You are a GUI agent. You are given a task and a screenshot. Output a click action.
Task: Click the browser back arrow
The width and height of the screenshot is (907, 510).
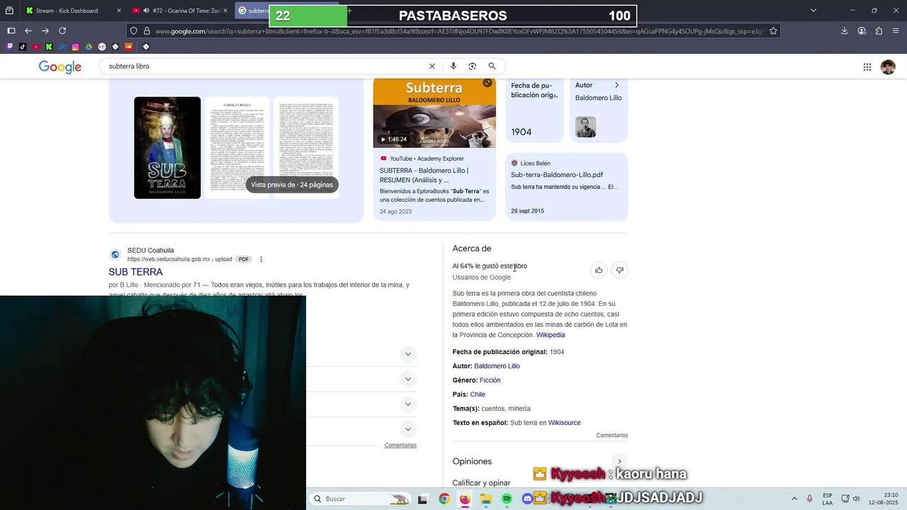pyautogui.click(x=28, y=30)
